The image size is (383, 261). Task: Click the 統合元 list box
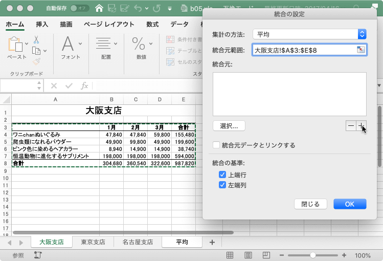[x=289, y=94]
